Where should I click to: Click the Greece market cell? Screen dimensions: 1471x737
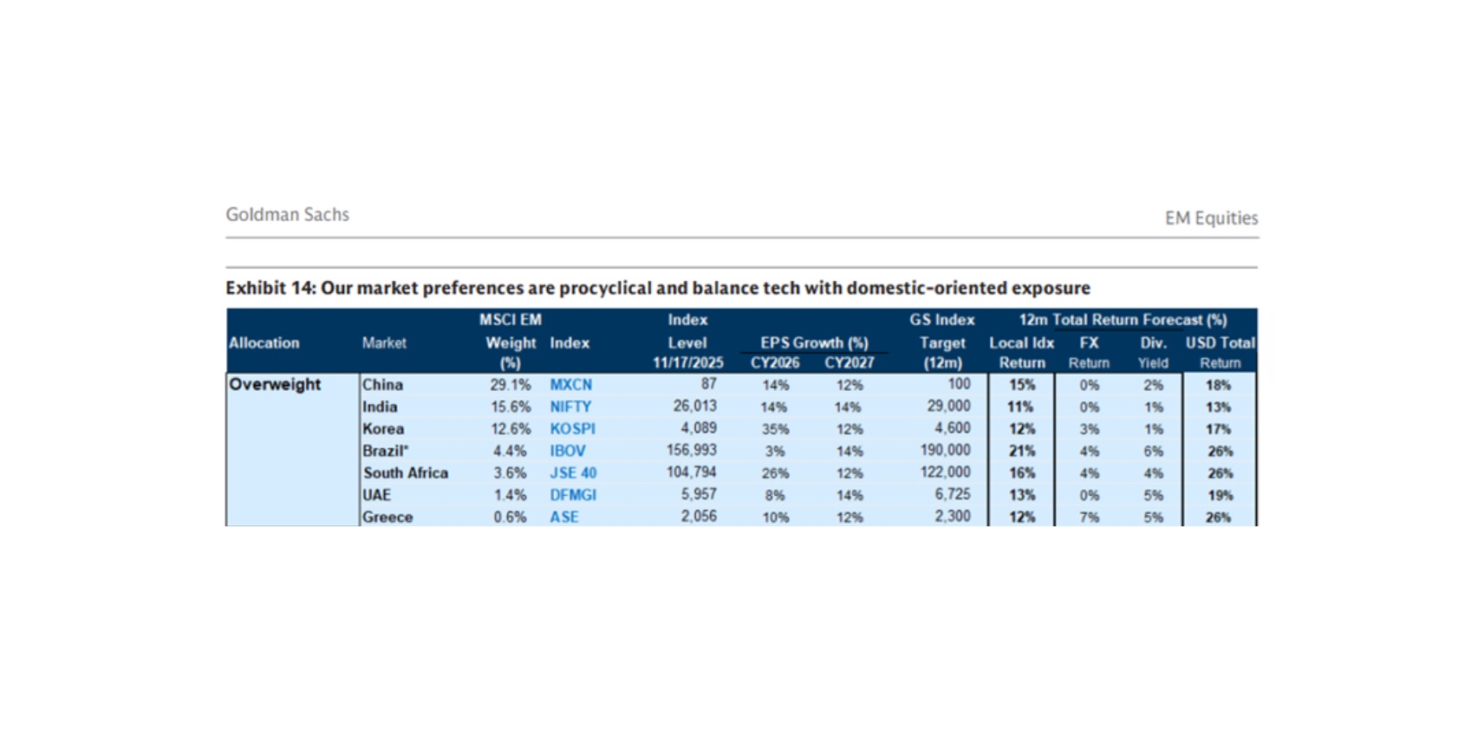click(x=387, y=517)
